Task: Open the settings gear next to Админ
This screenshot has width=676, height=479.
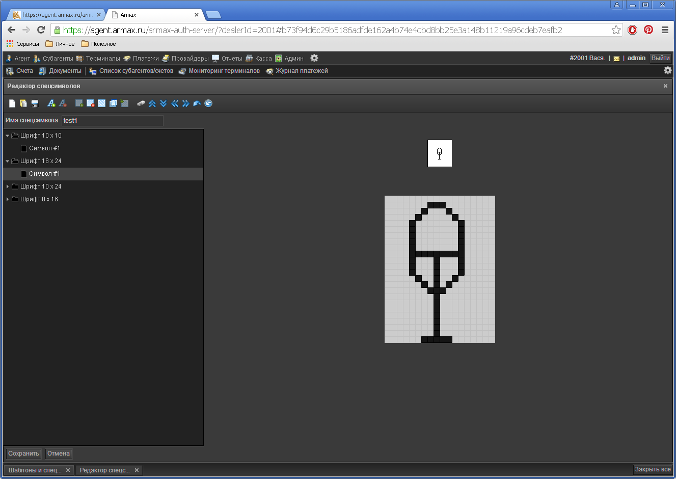Action: [x=314, y=58]
